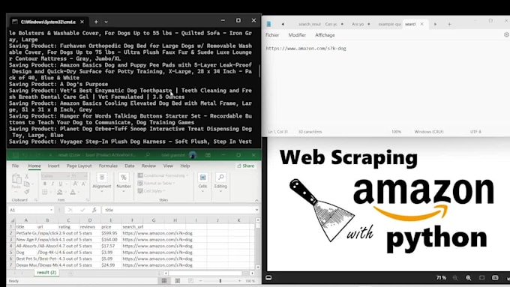This screenshot has width=510, height=287.
Task: Click the Share button in Excel
Action: [x=246, y=166]
